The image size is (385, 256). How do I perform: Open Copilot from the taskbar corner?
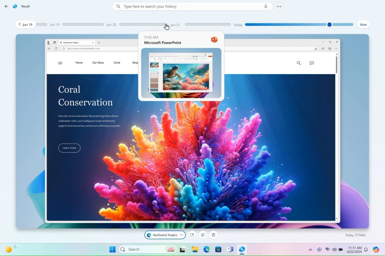[x=376, y=249]
